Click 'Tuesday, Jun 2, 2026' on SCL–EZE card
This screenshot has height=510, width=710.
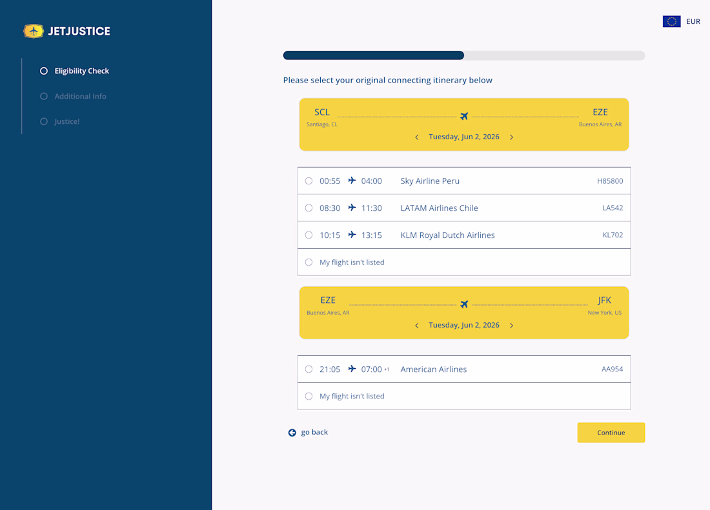point(464,137)
